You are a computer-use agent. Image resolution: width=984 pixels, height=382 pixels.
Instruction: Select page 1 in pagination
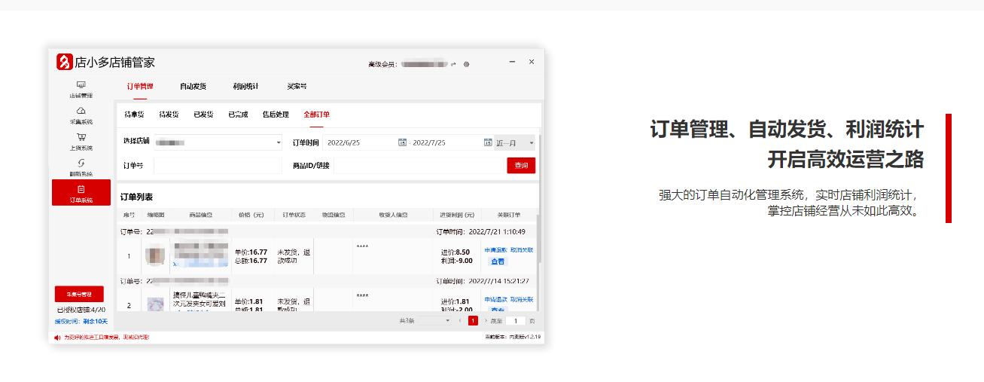coord(473,320)
